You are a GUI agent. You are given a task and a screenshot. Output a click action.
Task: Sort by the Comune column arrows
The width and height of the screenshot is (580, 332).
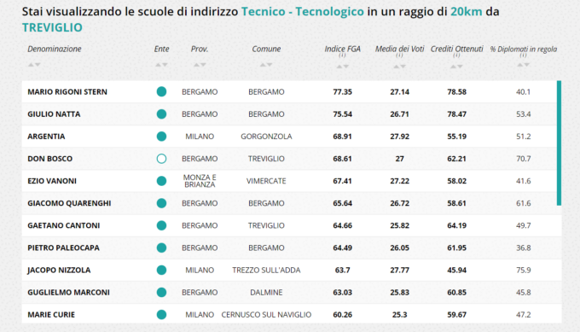pyautogui.click(x=266, y=65)
